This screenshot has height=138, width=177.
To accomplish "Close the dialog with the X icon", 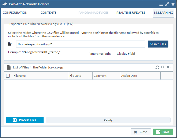I will pyautogui.click(x=173, y=4).
